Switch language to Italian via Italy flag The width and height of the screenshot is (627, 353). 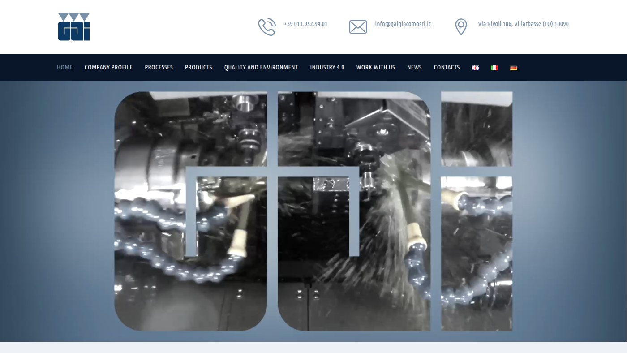494,68
